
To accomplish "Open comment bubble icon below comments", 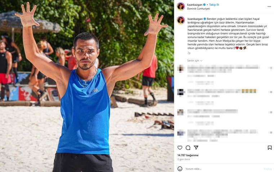I will (x=188, y=148).
